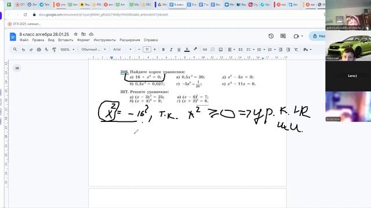371x208 pixels.
Task: Select the gabelyakova@yandex.ru video tile
Action: (348, 15)
